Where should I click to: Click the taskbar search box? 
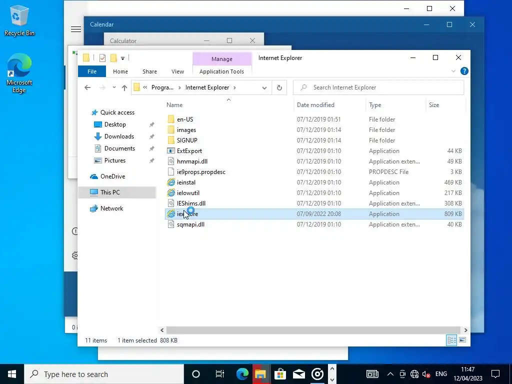(x=104, y=374)
